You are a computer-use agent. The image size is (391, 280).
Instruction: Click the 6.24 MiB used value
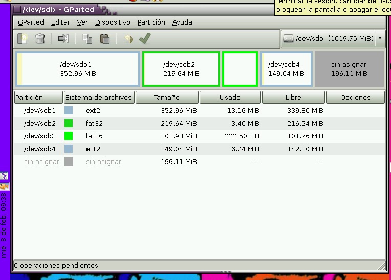tap(245, 149)
